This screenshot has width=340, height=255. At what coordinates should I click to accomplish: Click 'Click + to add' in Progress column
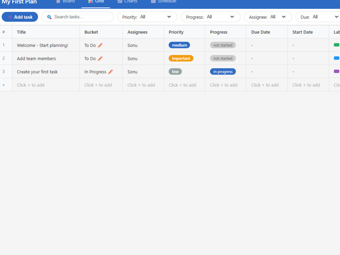pos(224,85)
